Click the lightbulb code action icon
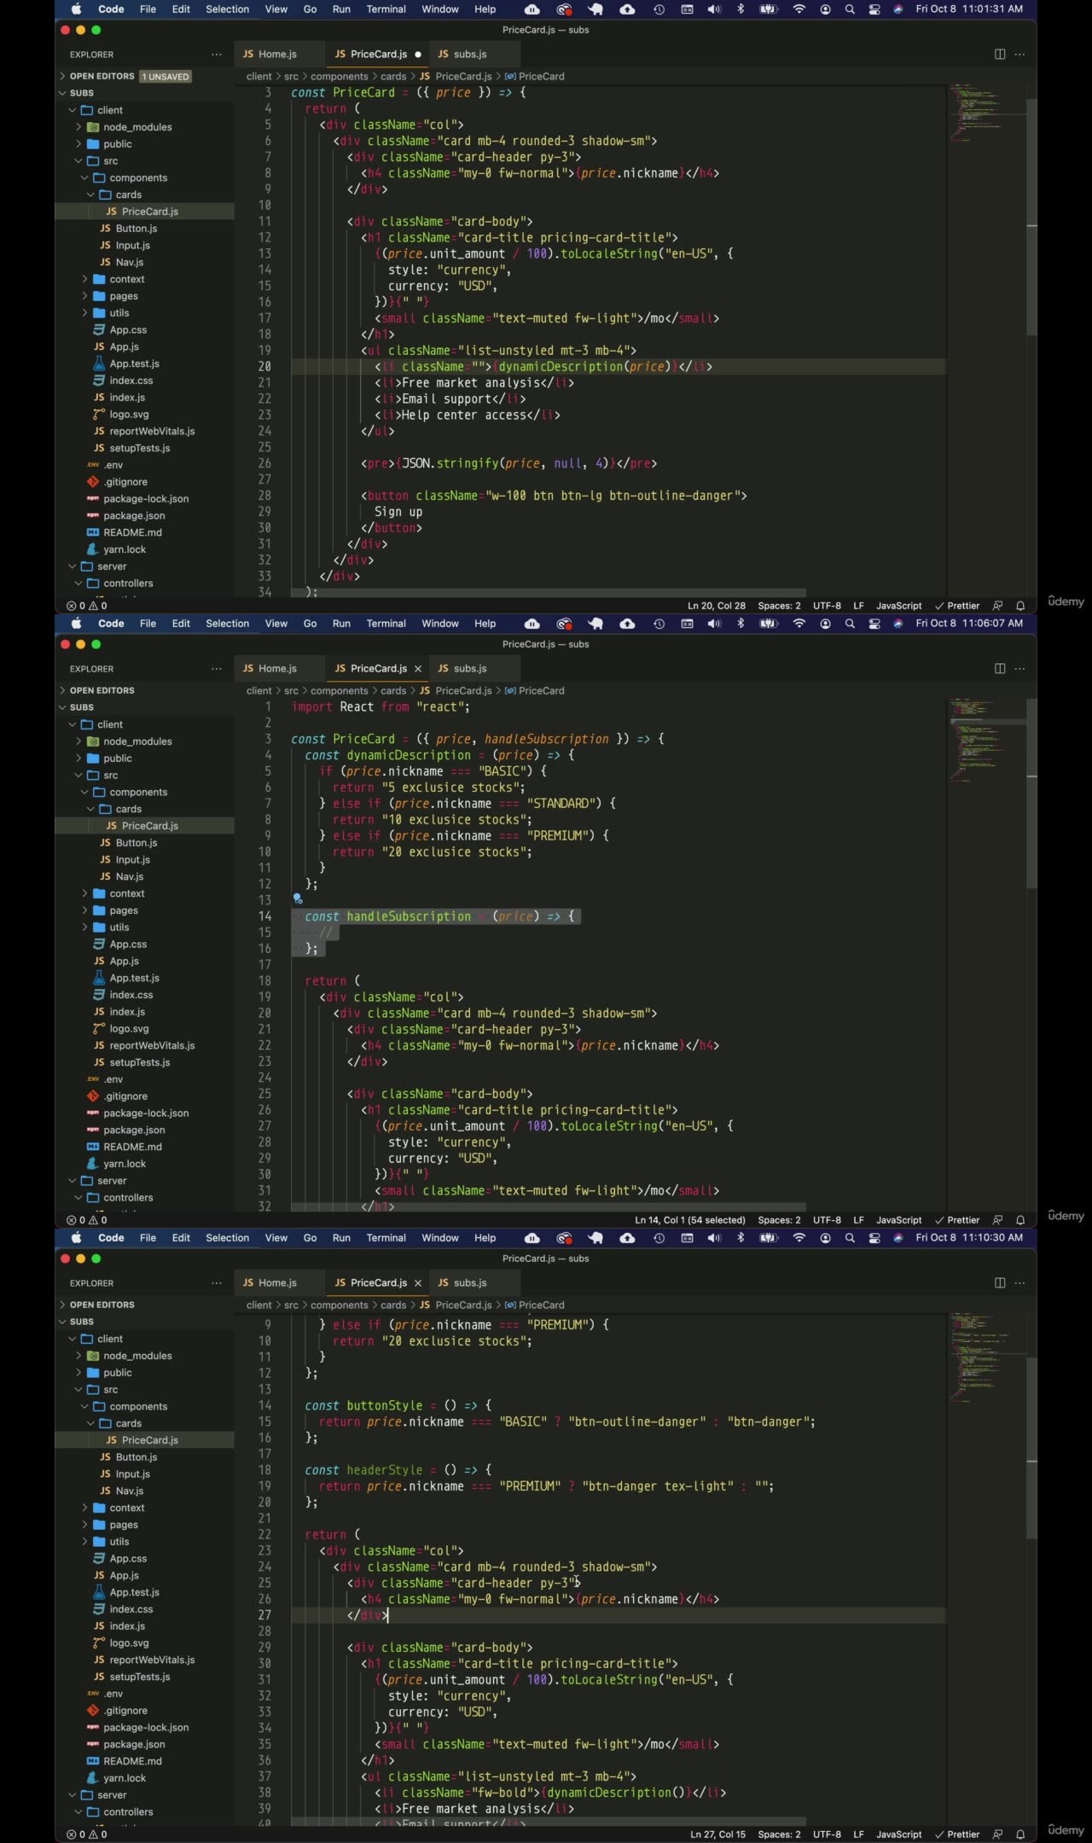1092x1843 pixels. (298, 898)
